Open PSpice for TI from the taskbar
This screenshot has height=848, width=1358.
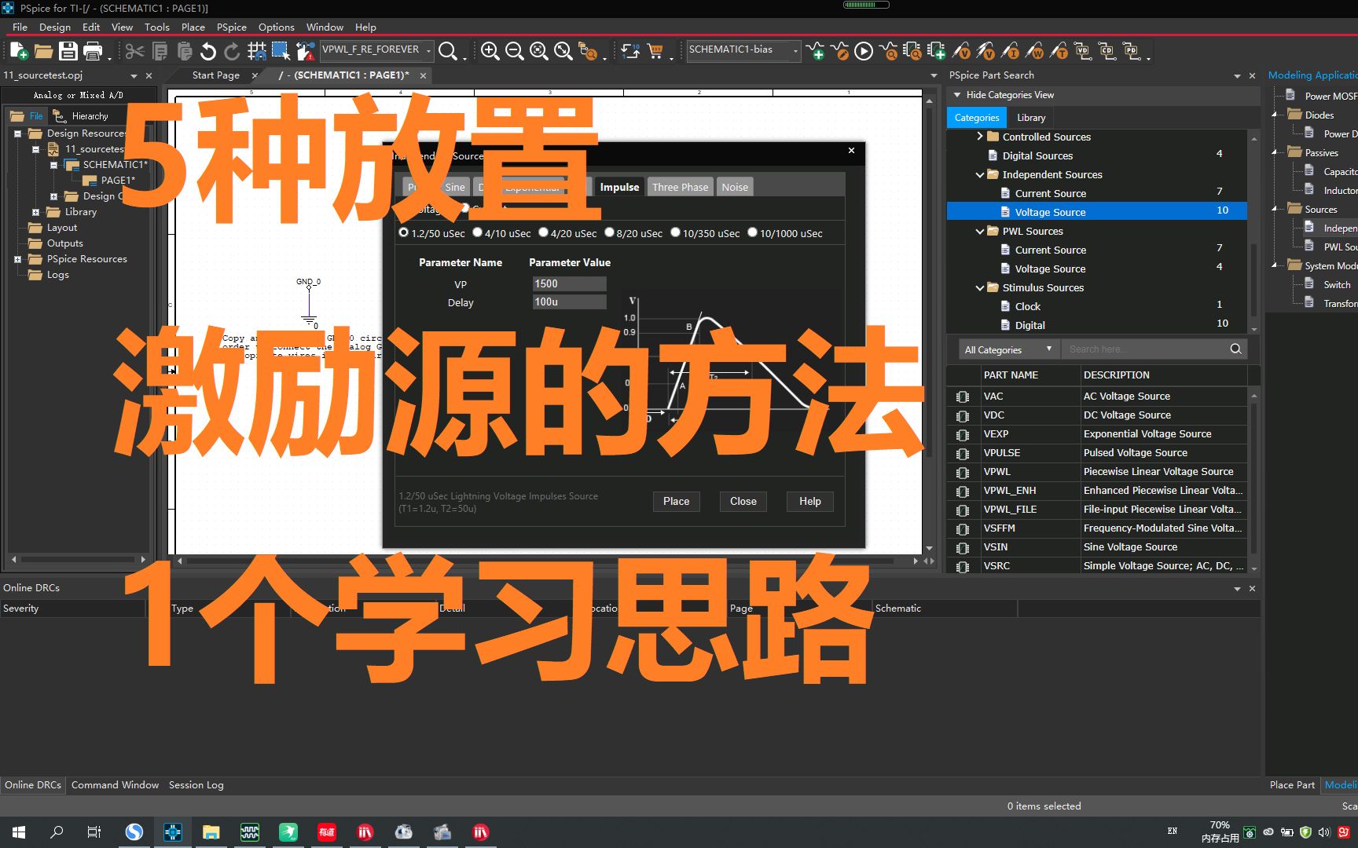point(172,832)
